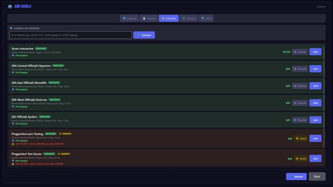
Task: Click the Back button
Action: (x=317, y=176)
